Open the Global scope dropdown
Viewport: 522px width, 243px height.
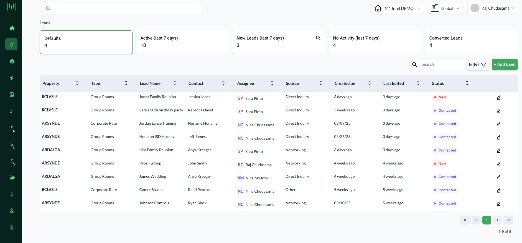coord(445,9)
